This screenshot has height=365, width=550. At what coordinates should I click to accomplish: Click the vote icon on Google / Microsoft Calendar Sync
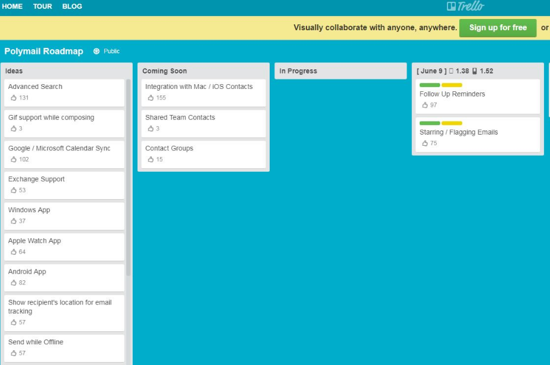(x=14, y=159)
